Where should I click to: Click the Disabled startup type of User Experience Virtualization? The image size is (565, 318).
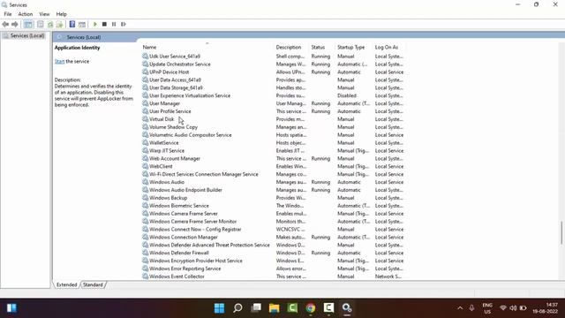tap(347, 96)
